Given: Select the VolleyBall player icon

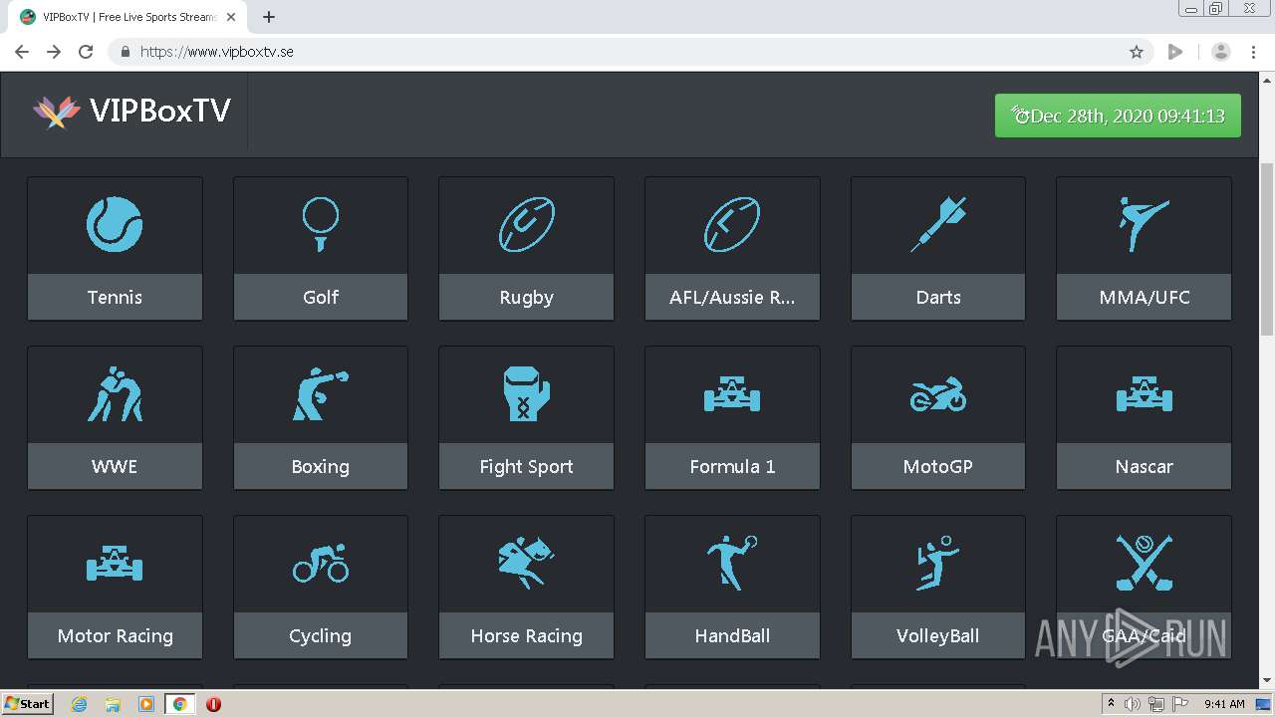Looking at the screenshot, I should 938,563.
